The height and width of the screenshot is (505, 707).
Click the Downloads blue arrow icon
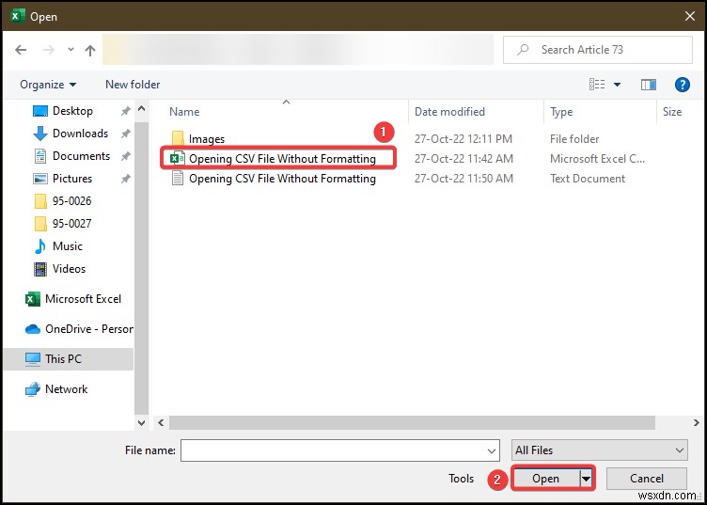[x=40, y=134]
